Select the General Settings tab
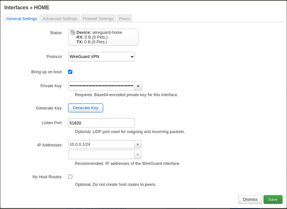 (22, 19)
